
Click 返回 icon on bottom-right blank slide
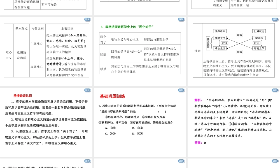(x=275, y=161)
